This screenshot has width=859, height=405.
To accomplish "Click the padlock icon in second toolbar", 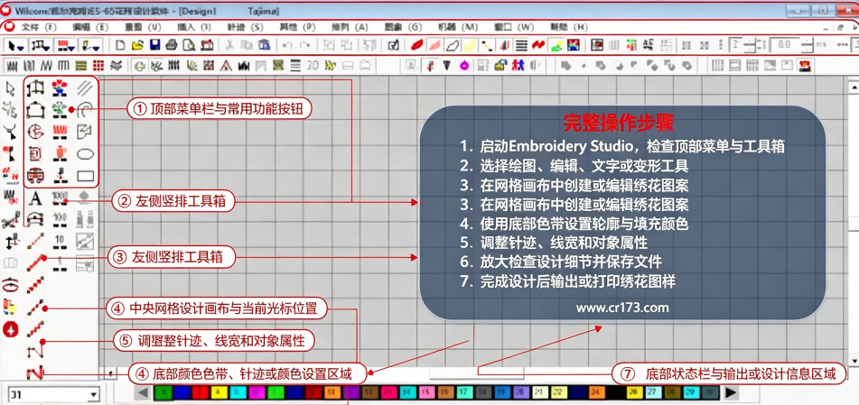I will coord(500,66).
